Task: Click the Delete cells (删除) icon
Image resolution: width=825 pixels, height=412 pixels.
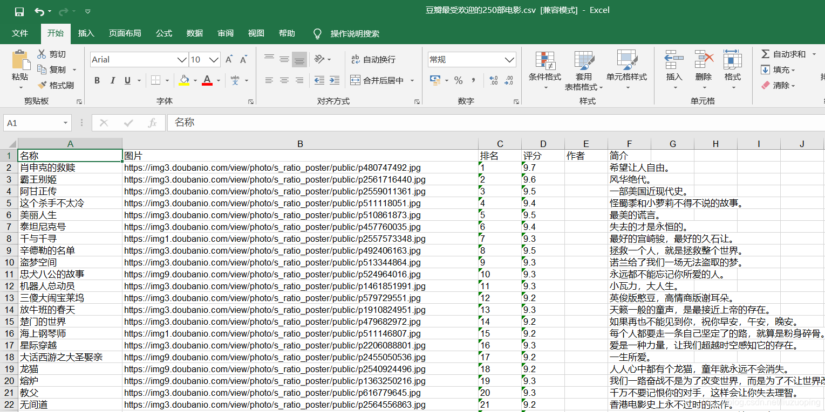Action: [704, 60]
